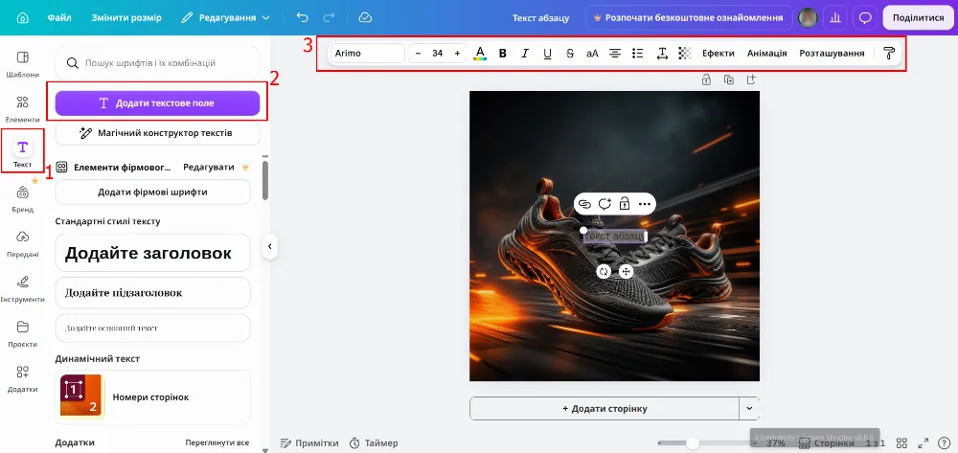The width and height of the screenshot is (958, 453).
Task: Toggle underline text style
Action: point(547,53)
